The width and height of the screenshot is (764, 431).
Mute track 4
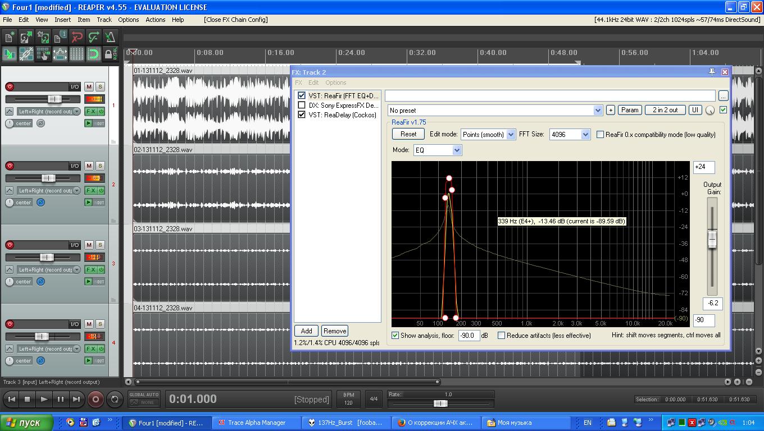coord(89,324)
